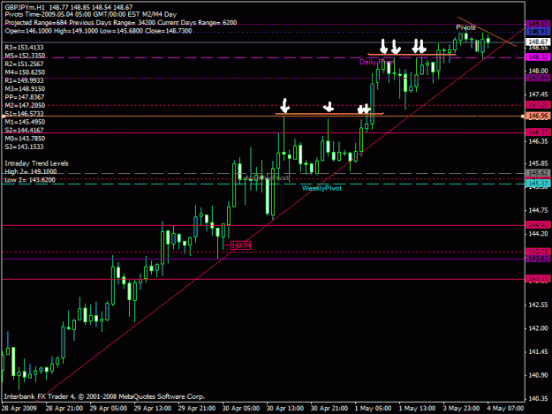Image resolution: width=552 pixels, height=414 pixels.
Task: Click the M2=147.2050 label
Action: click(25, 105)
